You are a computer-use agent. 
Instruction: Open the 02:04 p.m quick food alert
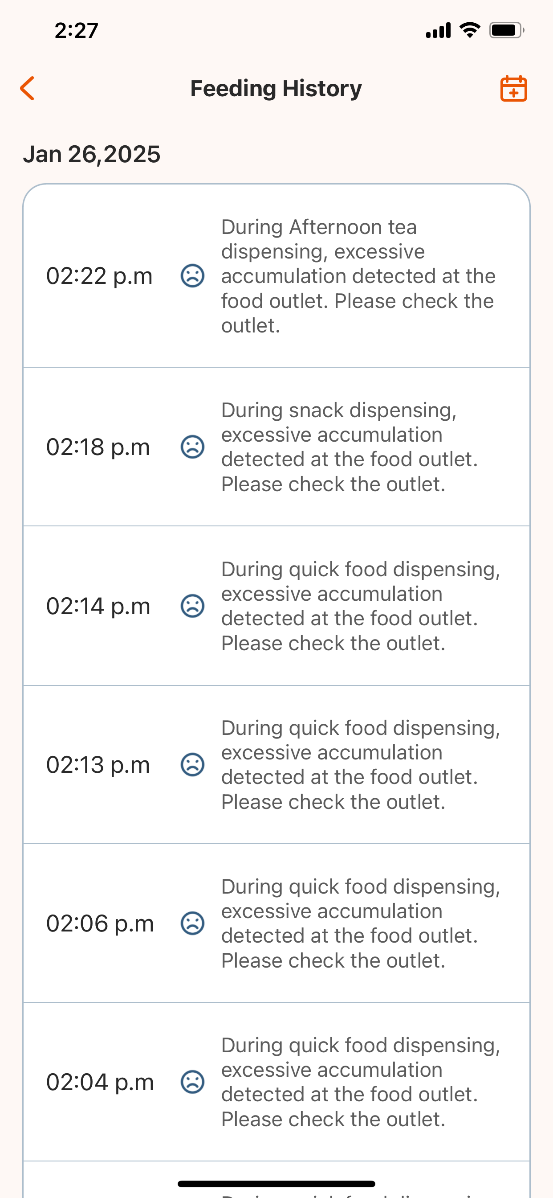pyautogui.click(x=360, y=1082)
